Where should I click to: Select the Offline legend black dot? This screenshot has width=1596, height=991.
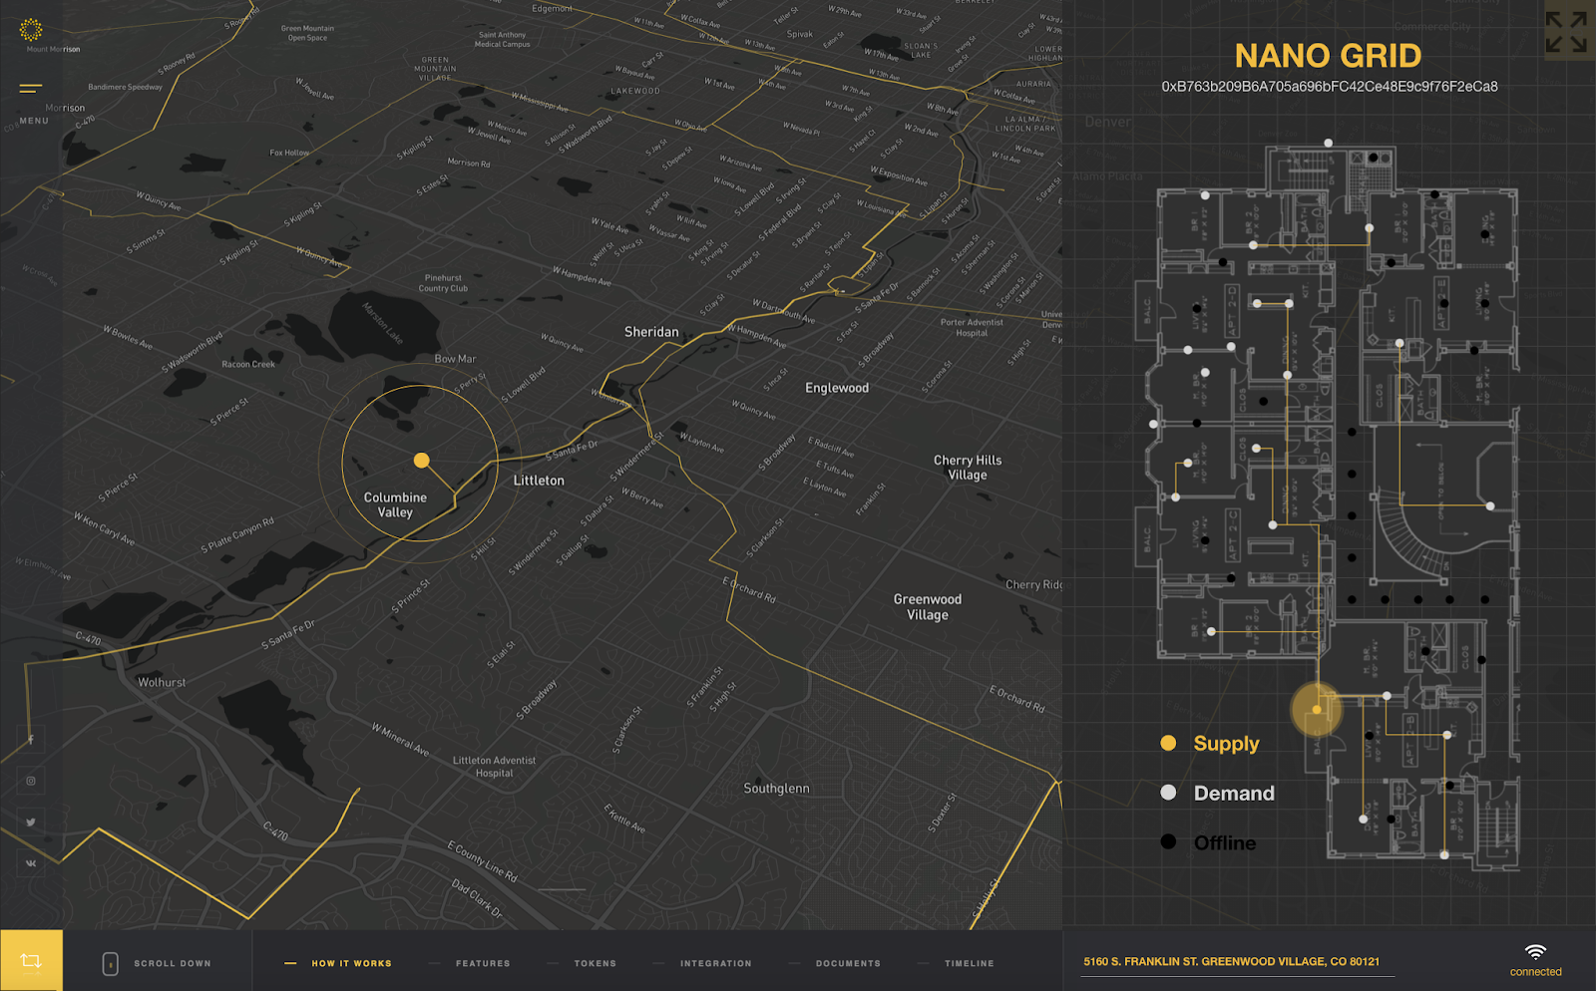pos(1168,841)
